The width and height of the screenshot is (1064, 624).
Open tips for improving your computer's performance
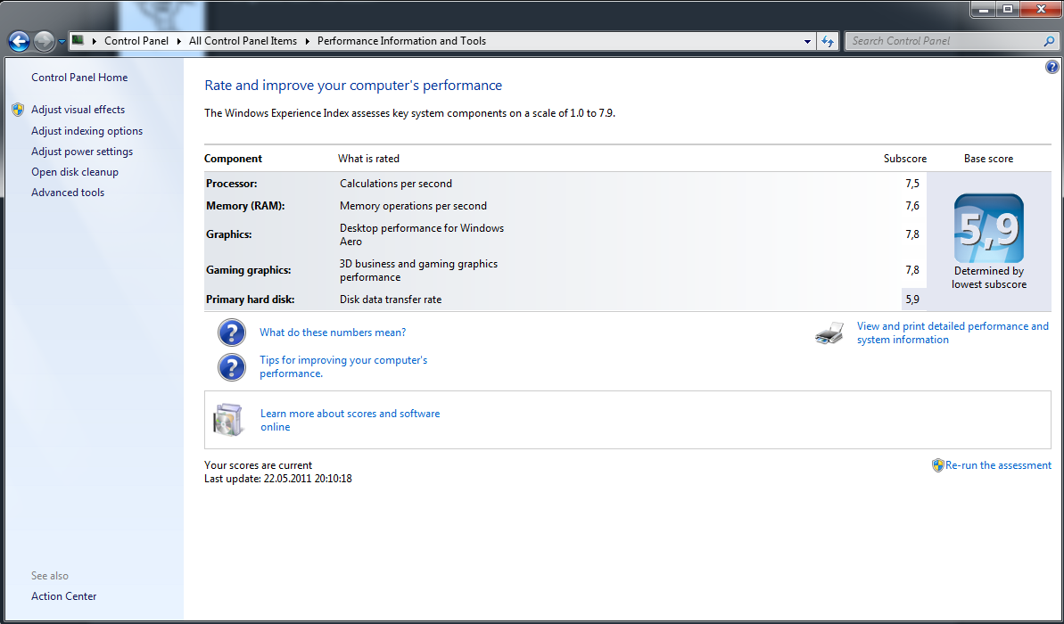click(x=343, y=367)
